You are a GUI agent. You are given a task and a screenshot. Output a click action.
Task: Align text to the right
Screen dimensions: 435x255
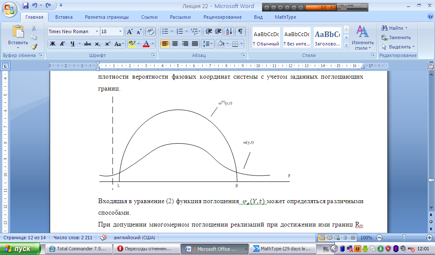[185, 44]
